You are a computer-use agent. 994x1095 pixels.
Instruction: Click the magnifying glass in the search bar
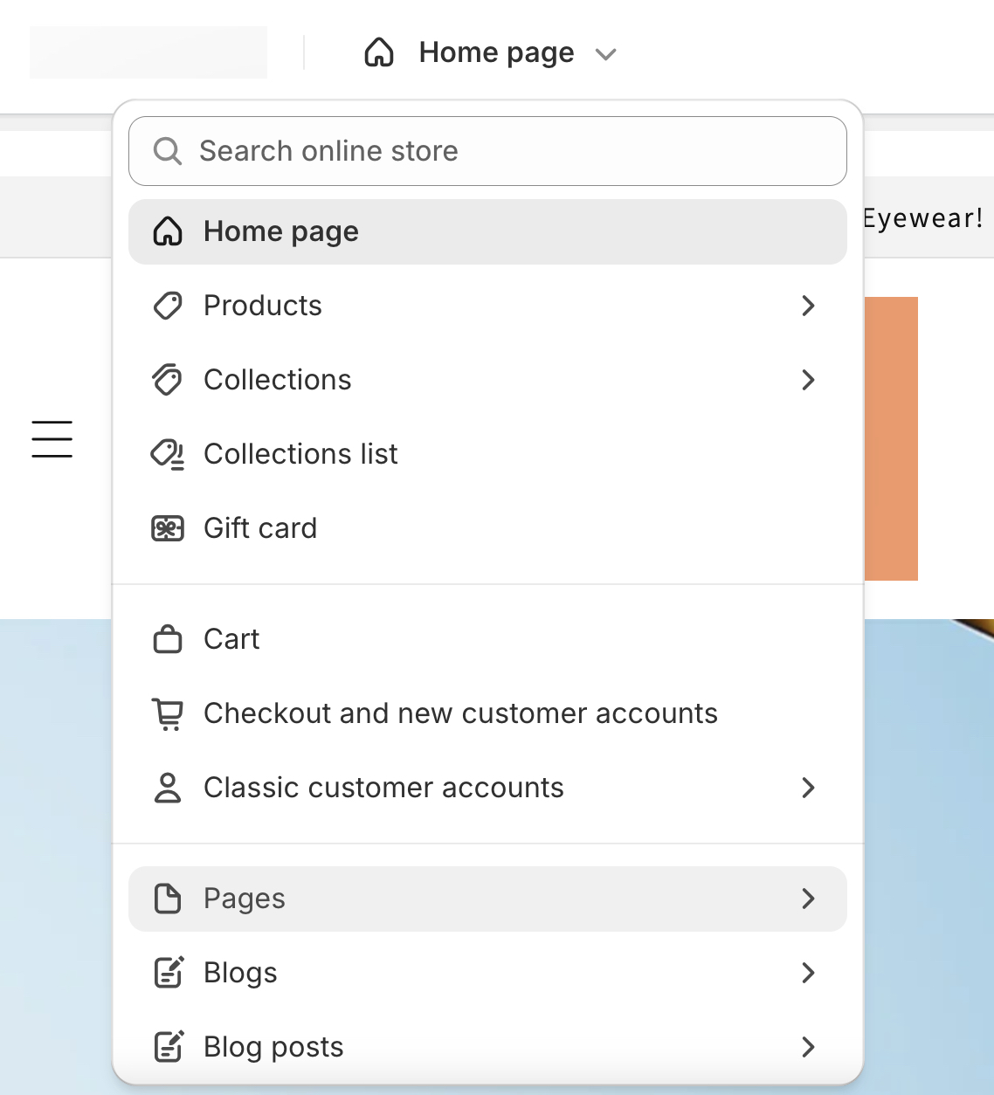click(168, 151)
